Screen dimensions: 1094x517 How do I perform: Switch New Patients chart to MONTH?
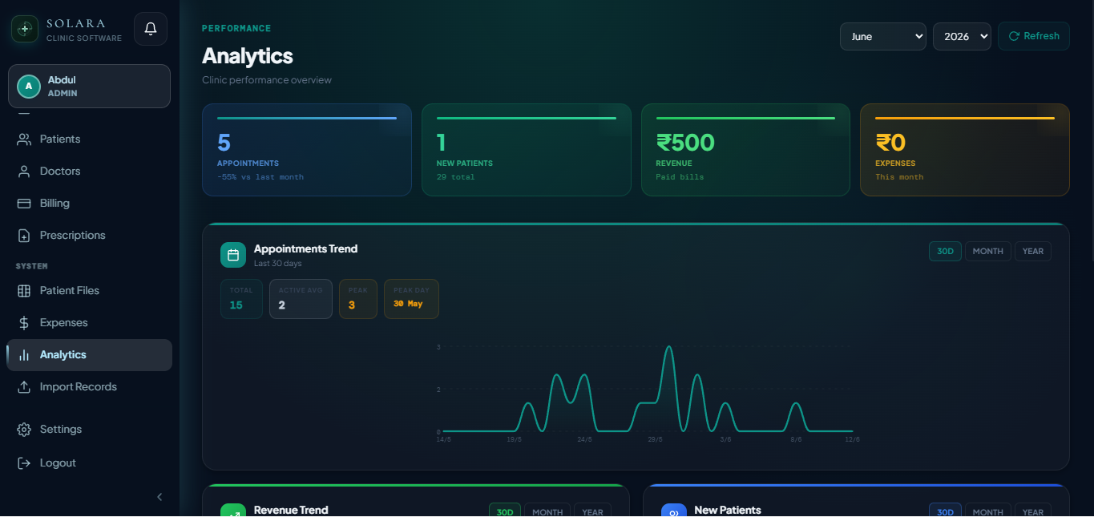pyautogui.click(x=987, y=511)
